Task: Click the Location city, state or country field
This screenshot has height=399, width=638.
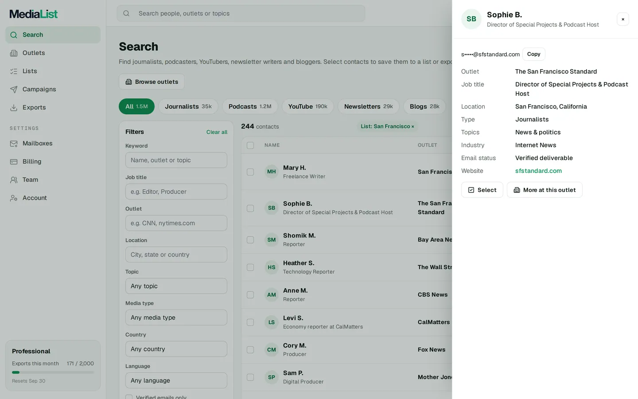Action: (176, 254)
